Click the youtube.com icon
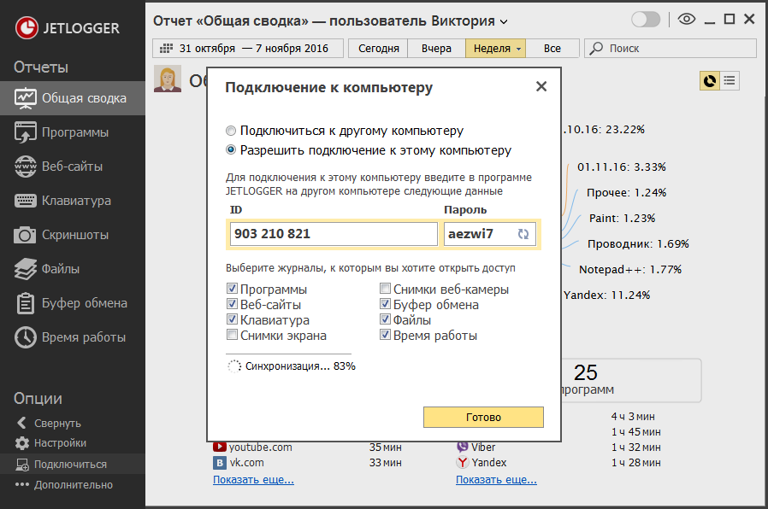Viewport: 768px width, 509px height. click(x=220, y=447)
